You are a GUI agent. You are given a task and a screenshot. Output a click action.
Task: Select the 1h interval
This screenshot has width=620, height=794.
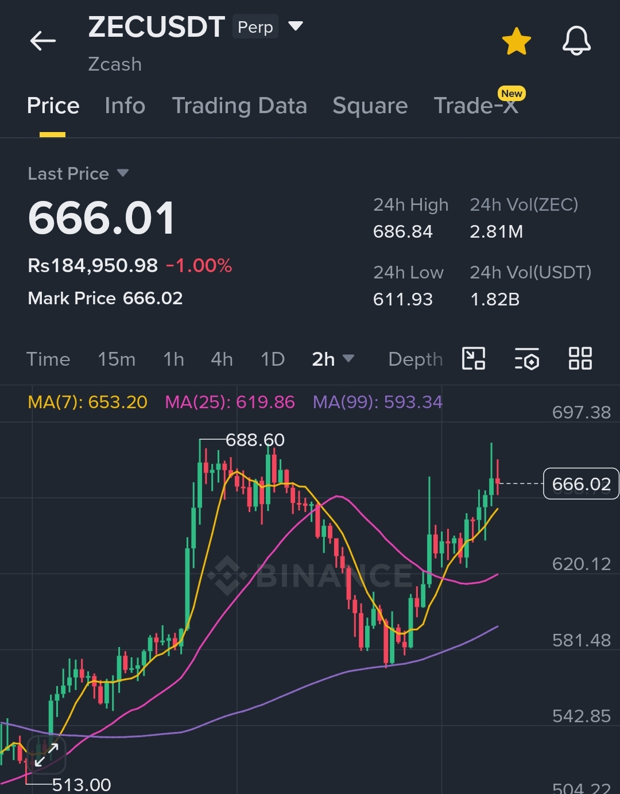173,359
